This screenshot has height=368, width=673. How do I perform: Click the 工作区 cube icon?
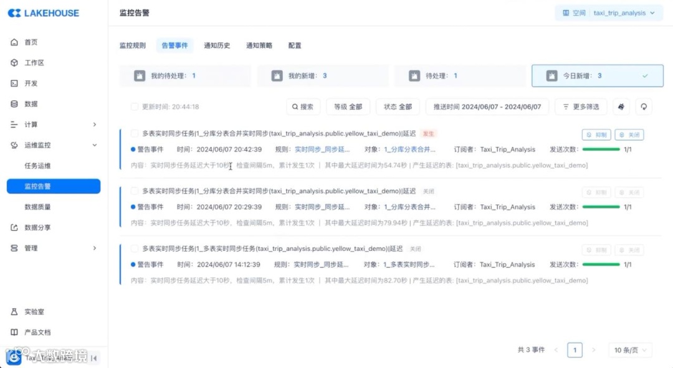click(x=14, y=63)
